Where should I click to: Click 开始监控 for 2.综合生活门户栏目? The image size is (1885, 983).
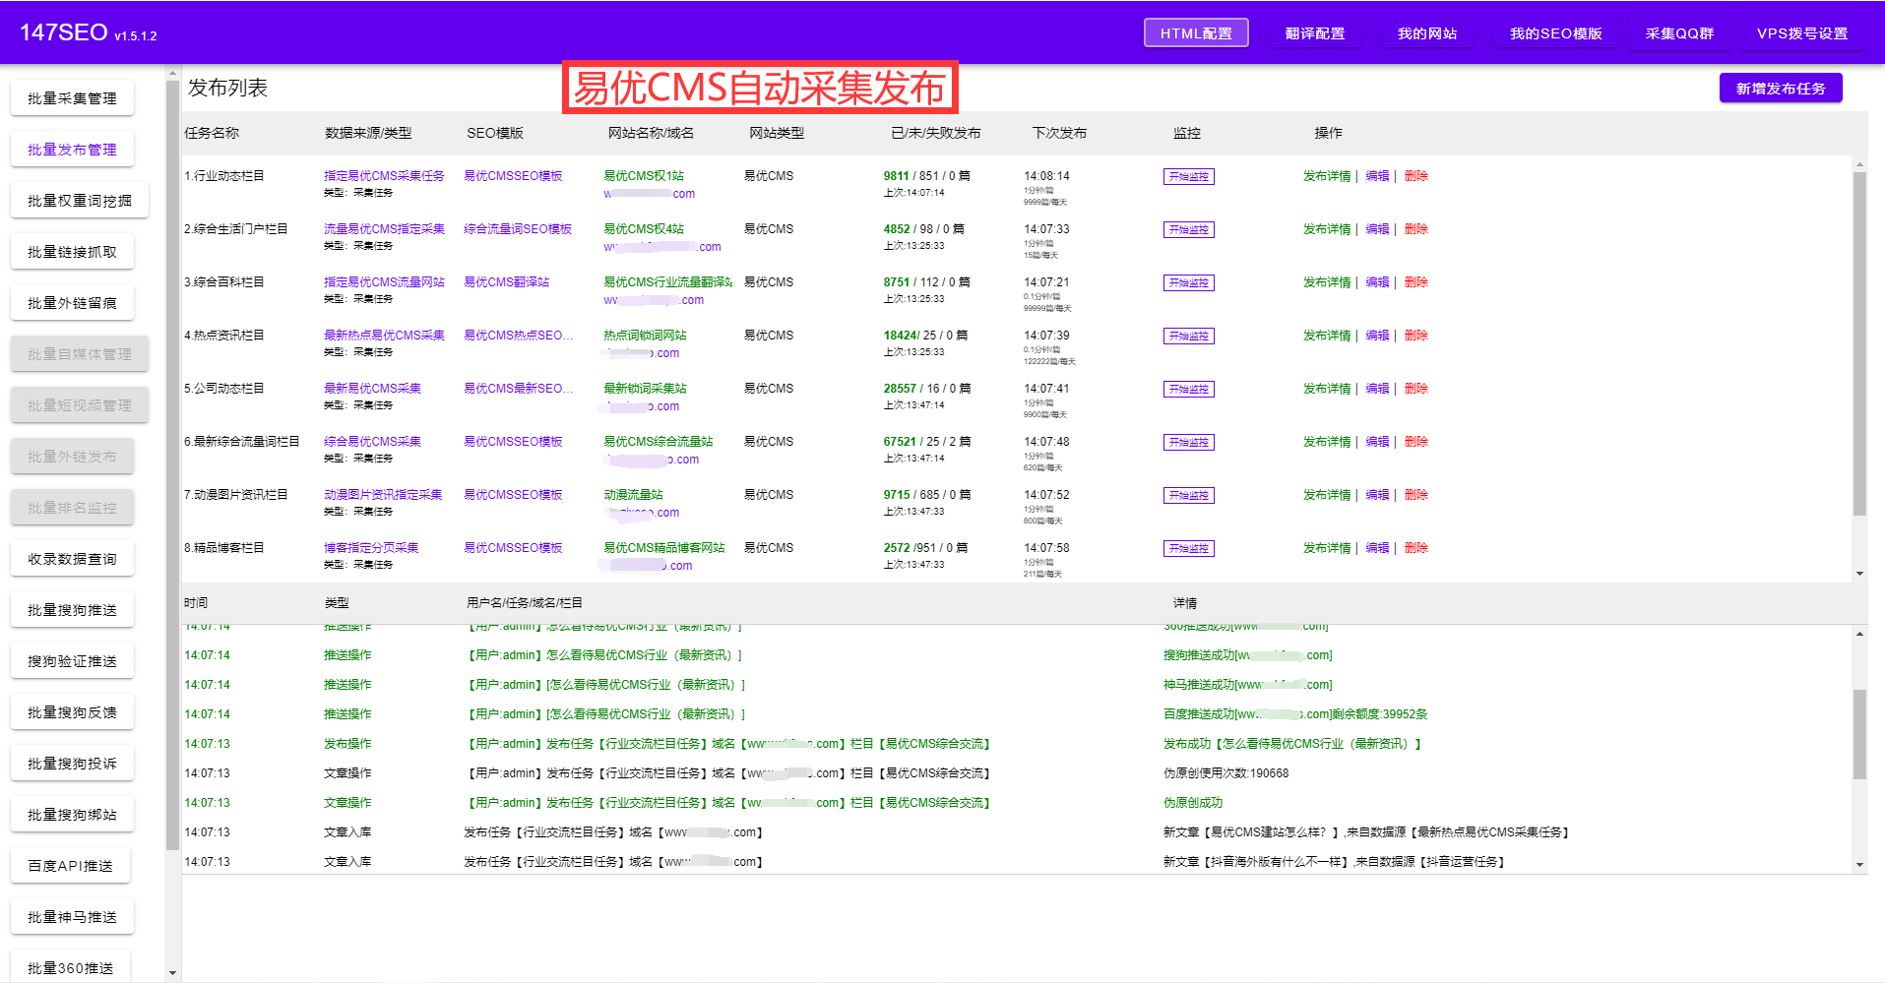click(x=1188, y=230)
